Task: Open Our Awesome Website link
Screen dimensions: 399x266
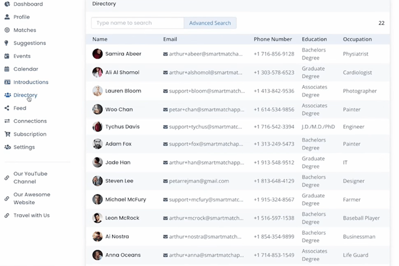Action: tap(32, 198)
